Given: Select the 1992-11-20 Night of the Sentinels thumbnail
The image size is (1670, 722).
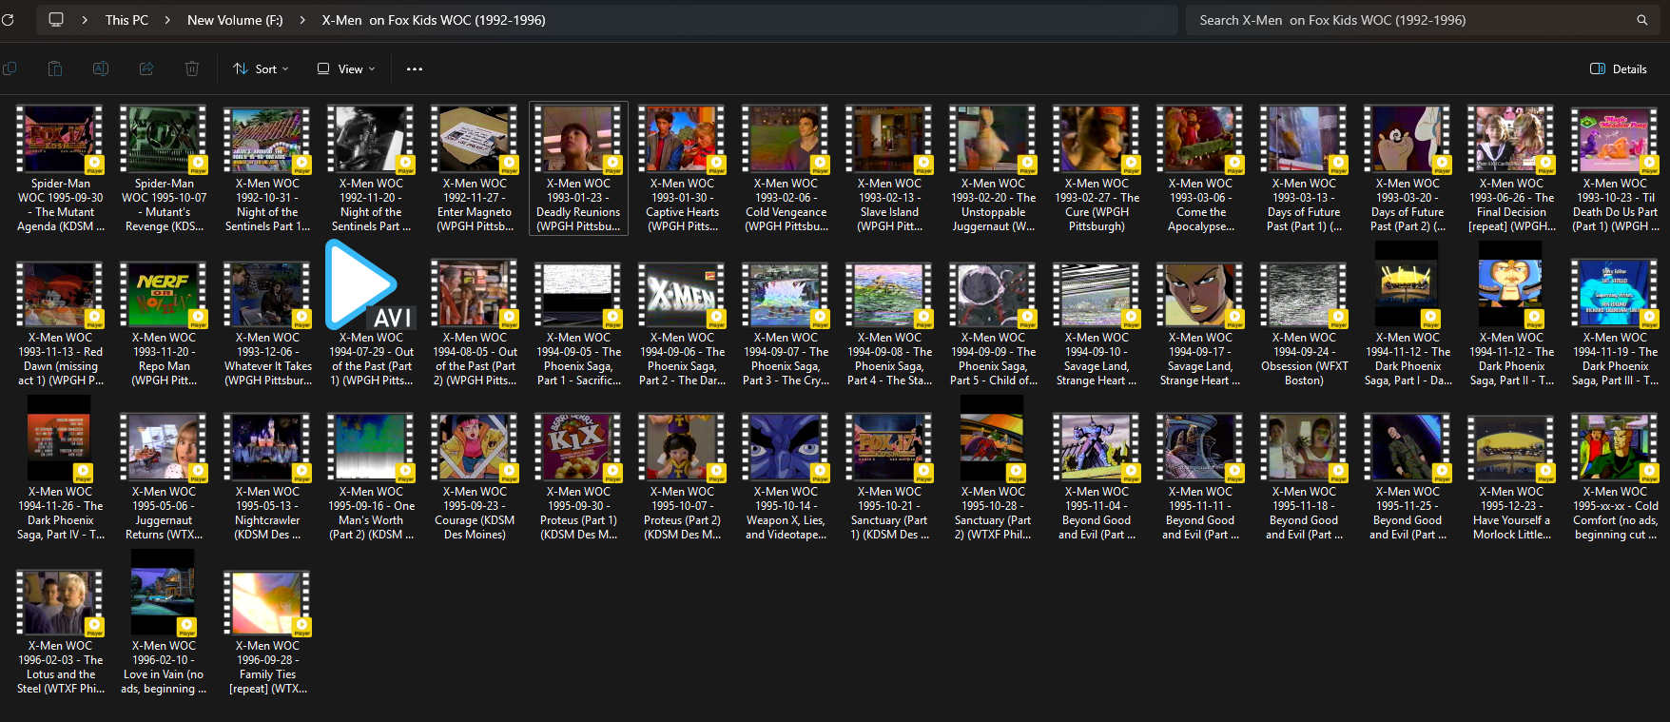Looking at the screenshot, I should 371,139.
